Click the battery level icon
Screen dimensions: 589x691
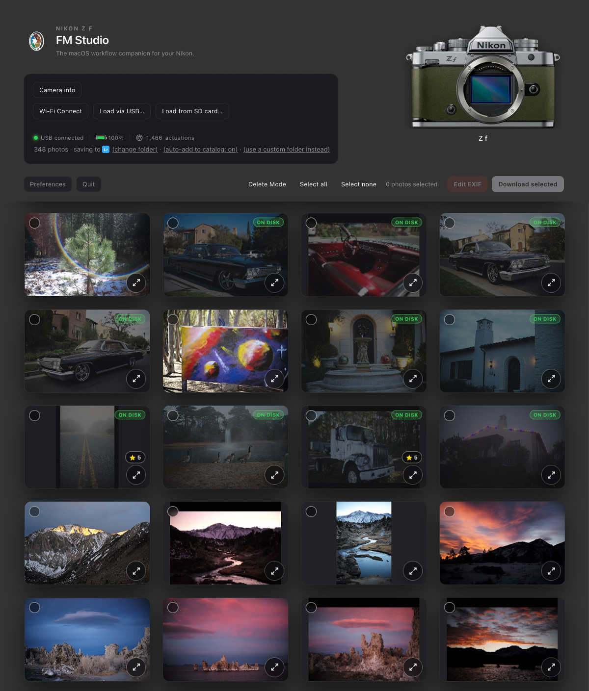102,138
